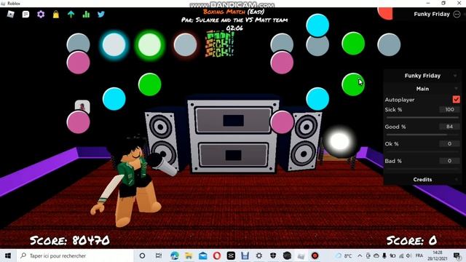
Task: Open the purple gear settings icon
Action: click(41, 14)
